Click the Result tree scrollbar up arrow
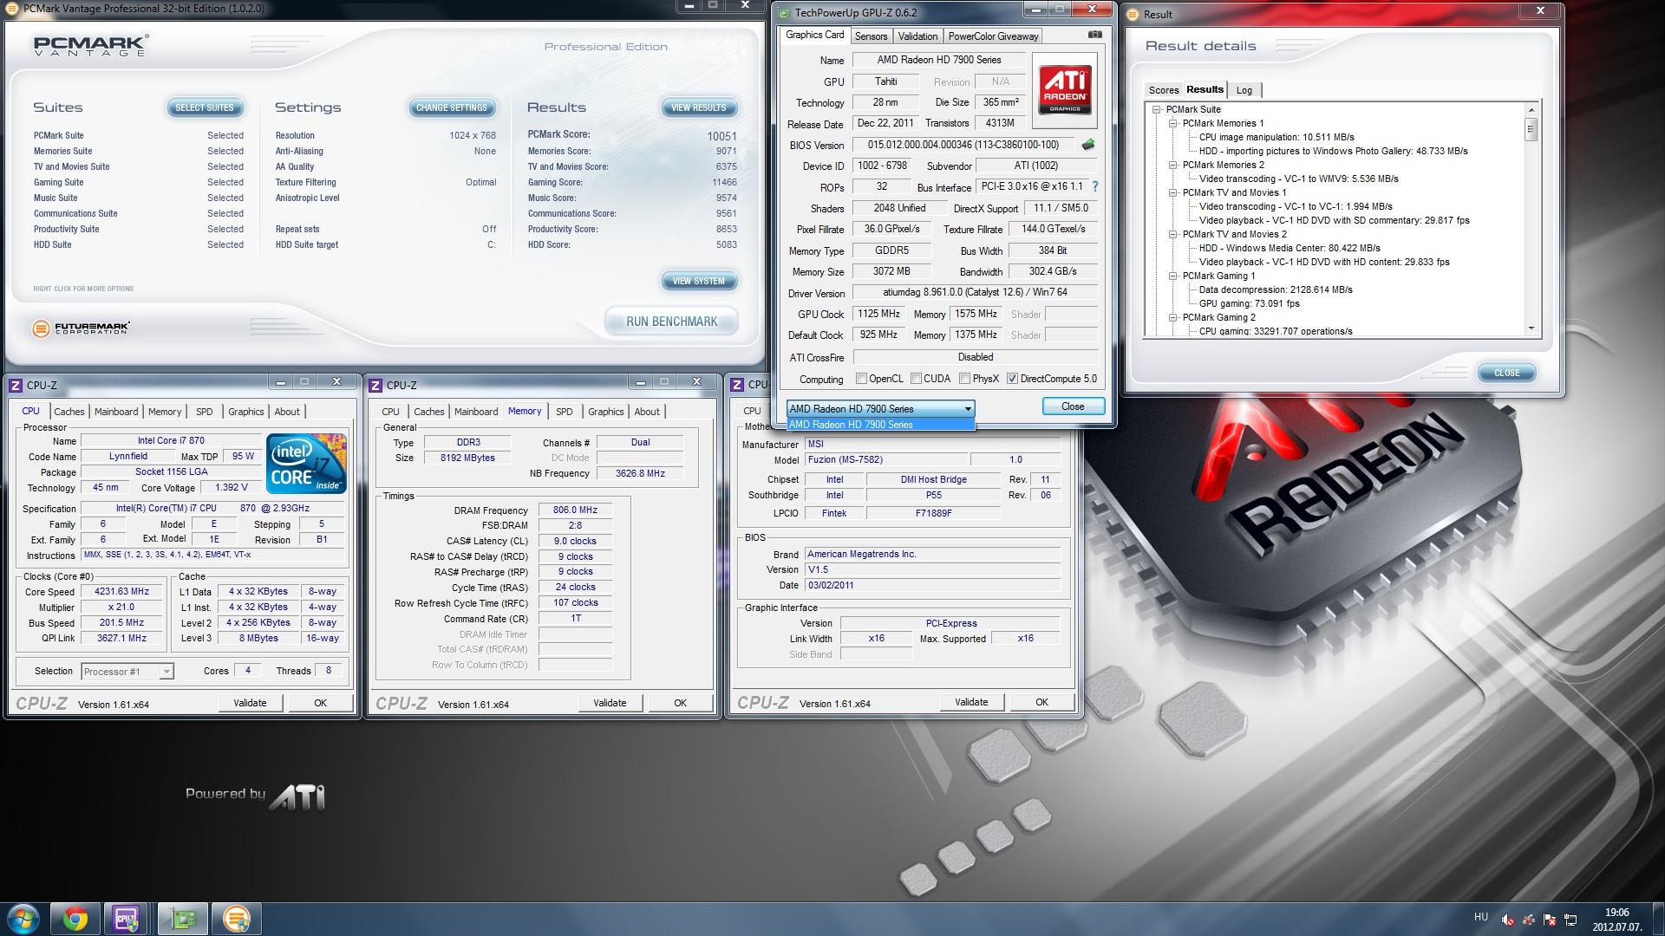Image resolution: width=1665 pixels, height=936 pixels. 1531,109
